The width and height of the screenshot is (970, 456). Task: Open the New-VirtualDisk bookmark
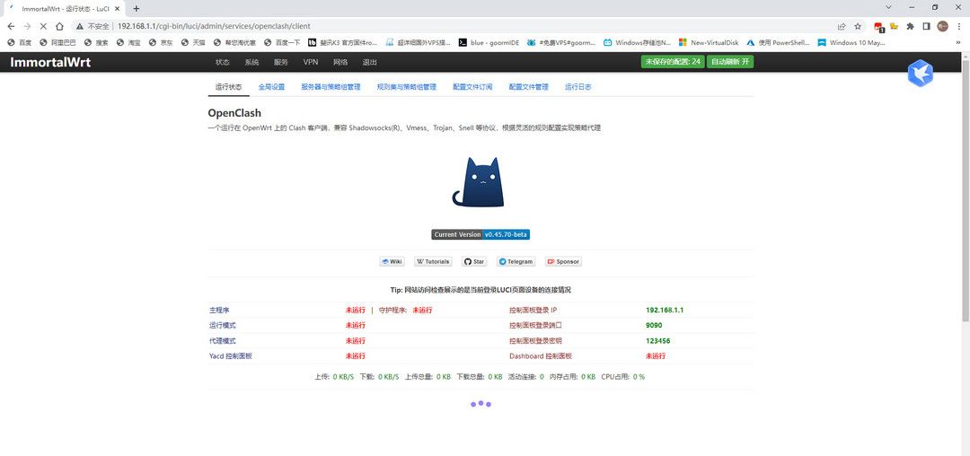(709, 42)
